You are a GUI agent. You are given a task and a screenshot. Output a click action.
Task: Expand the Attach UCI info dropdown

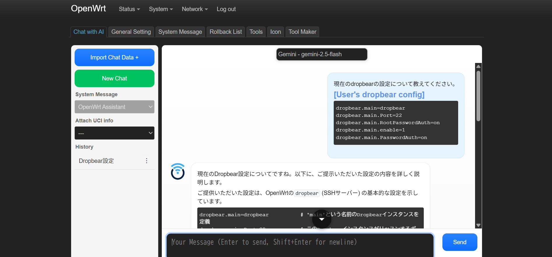[x=115, y=133]
